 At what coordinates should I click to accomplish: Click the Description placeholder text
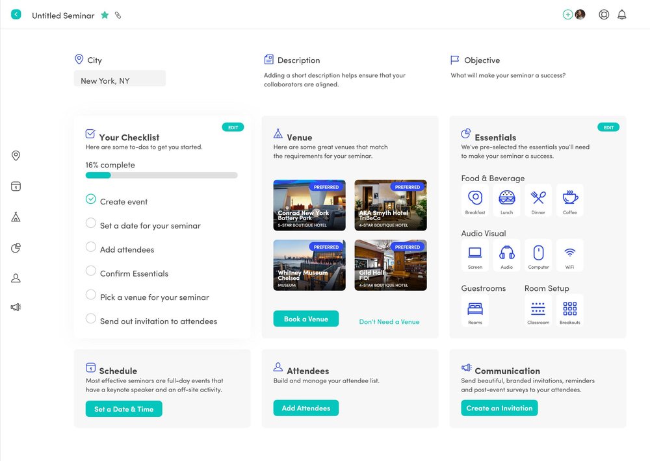[x=335, y=79]
